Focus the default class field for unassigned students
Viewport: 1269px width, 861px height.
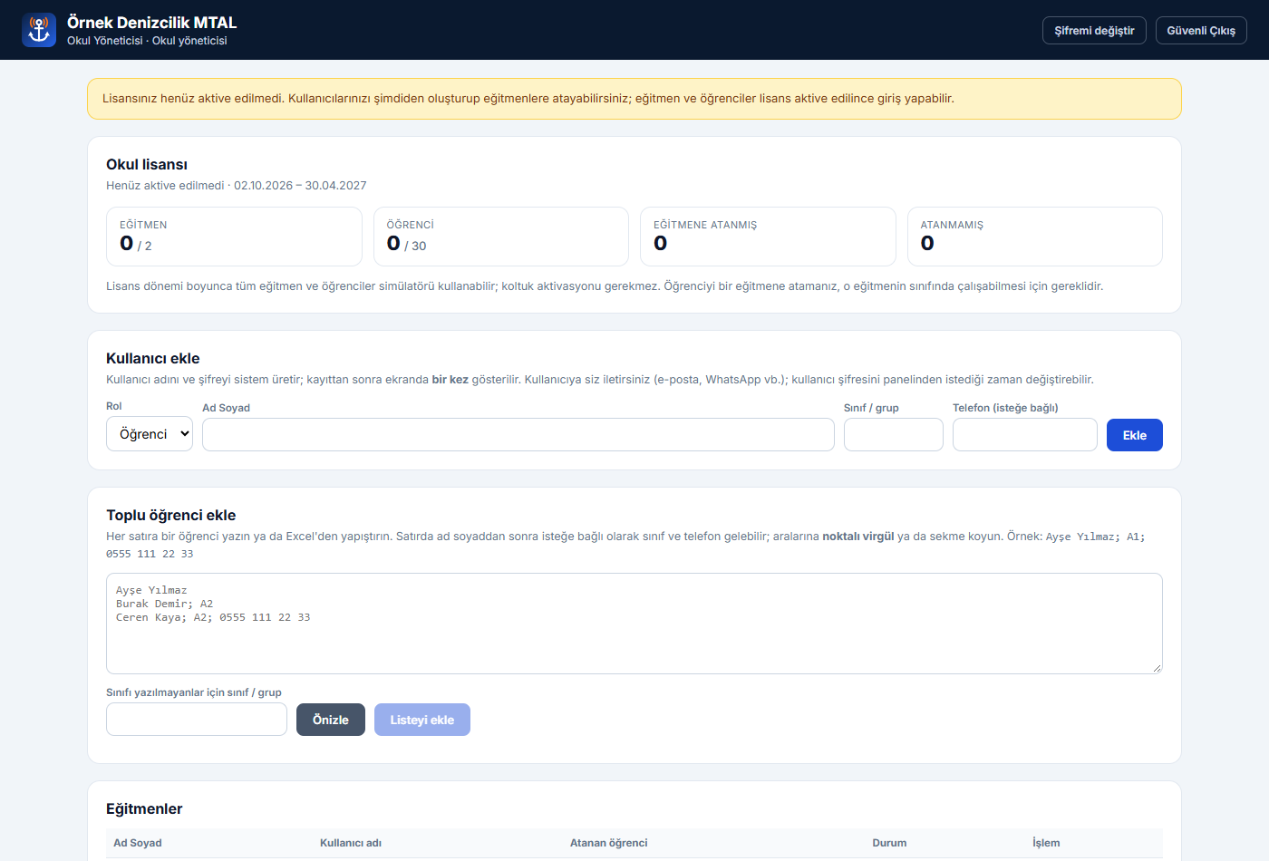(x=197, y=720)
